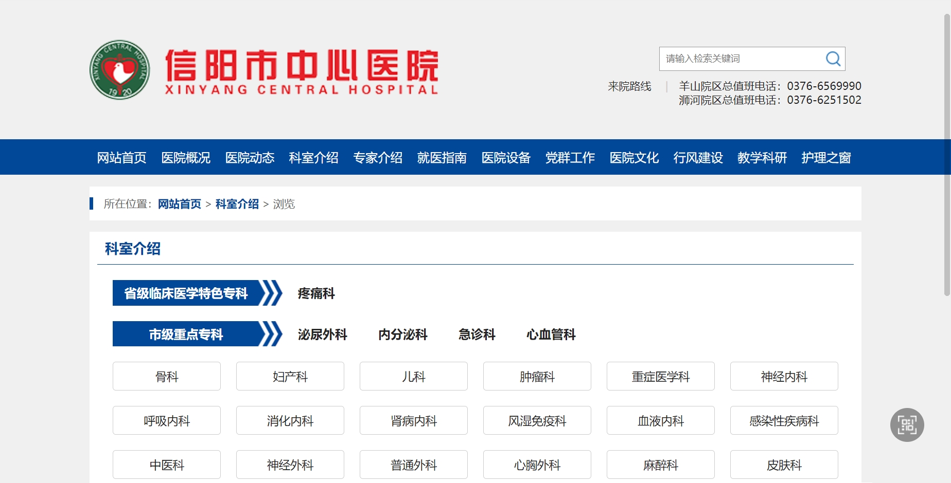Image resolution: width=951 pixels, height=483 pixels.
Task: Open the 疼痛科 department link
Action: pyautogui.click(x=316, y=293)
